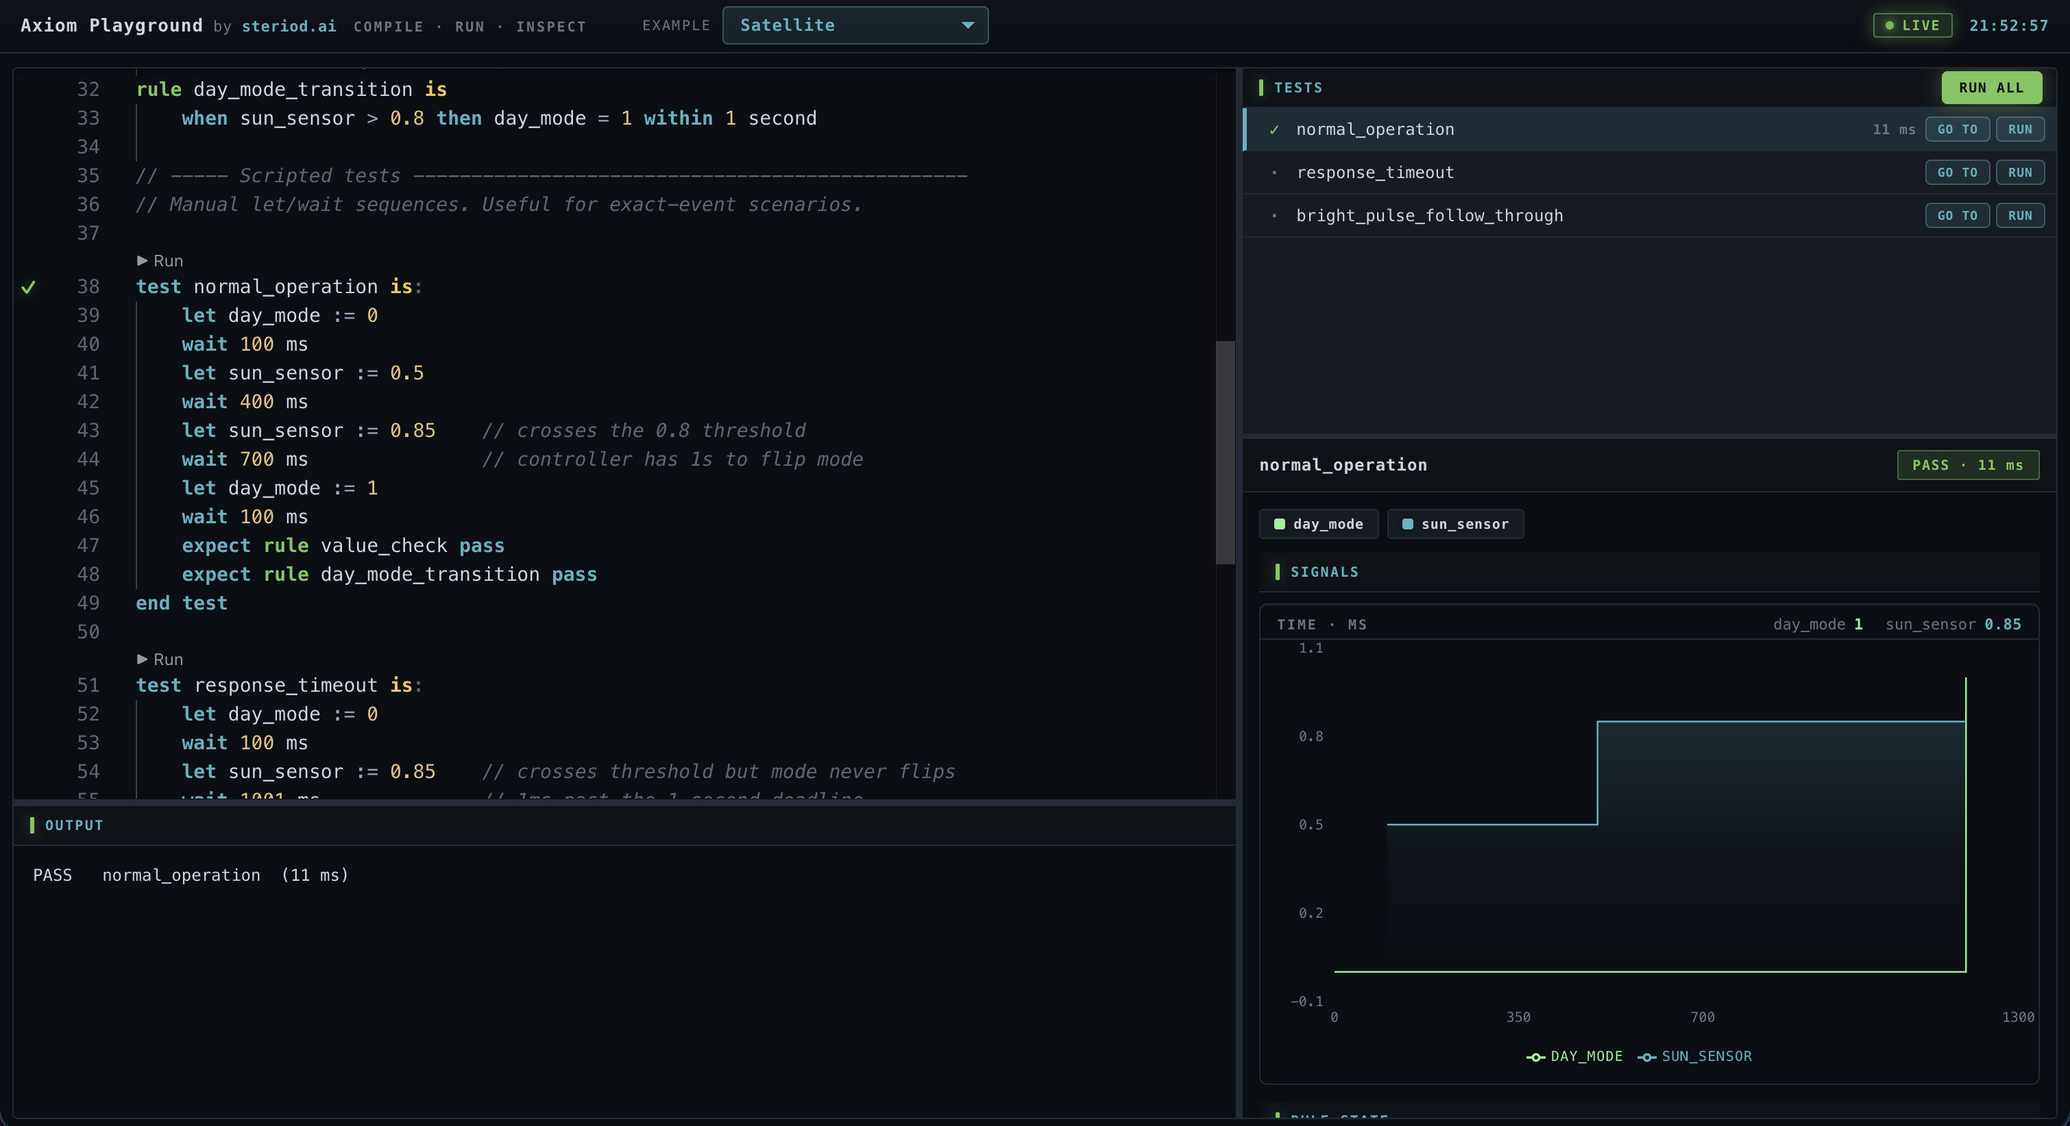Click the PASS · 11 ms result badge
The height and width of the screenshot is (1126, 2070).
(1967, 465)
